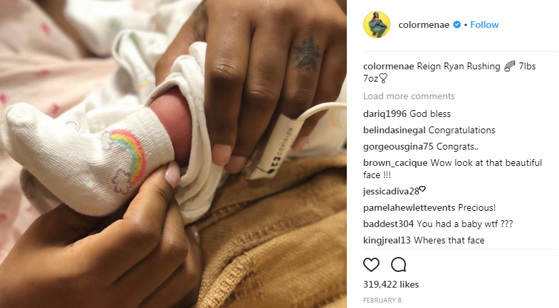Click the baby sock photo
The width and height of the screenshot is (559, 308).
[173, 154]
